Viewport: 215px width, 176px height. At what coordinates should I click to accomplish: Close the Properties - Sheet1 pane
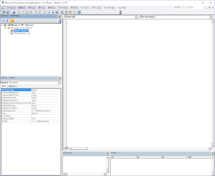coord(59,78)
